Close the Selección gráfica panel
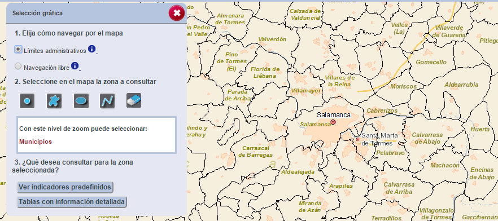Image resolution: width=498 pixels, height=221 pixels. [x=177, y=13]
